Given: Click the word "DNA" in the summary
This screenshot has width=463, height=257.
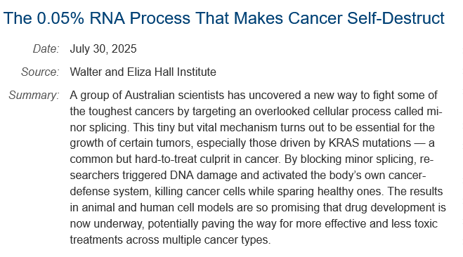Looking at the screenshot, I should (181, 176).
